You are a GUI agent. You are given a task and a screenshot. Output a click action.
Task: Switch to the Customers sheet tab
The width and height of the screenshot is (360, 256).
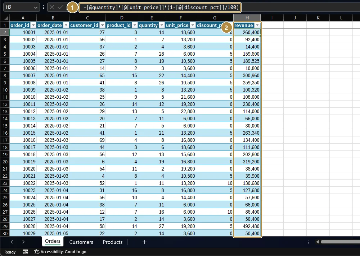81,242
